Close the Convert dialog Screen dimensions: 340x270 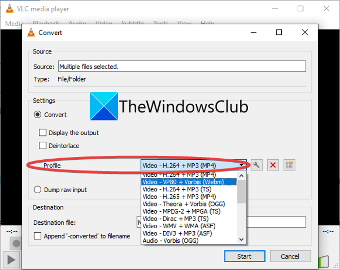305,33
